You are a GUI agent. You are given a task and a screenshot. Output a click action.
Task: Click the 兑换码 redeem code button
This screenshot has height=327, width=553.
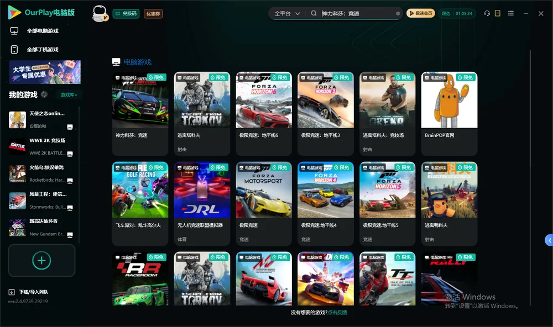click(x=126, y=13)
